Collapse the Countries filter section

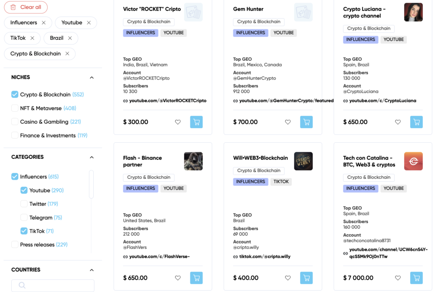point(91,270)
